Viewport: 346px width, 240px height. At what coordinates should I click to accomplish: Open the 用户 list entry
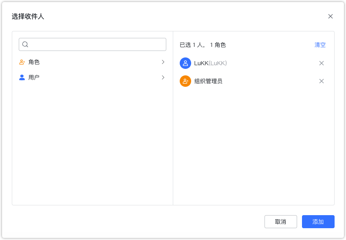click(33, 77)
